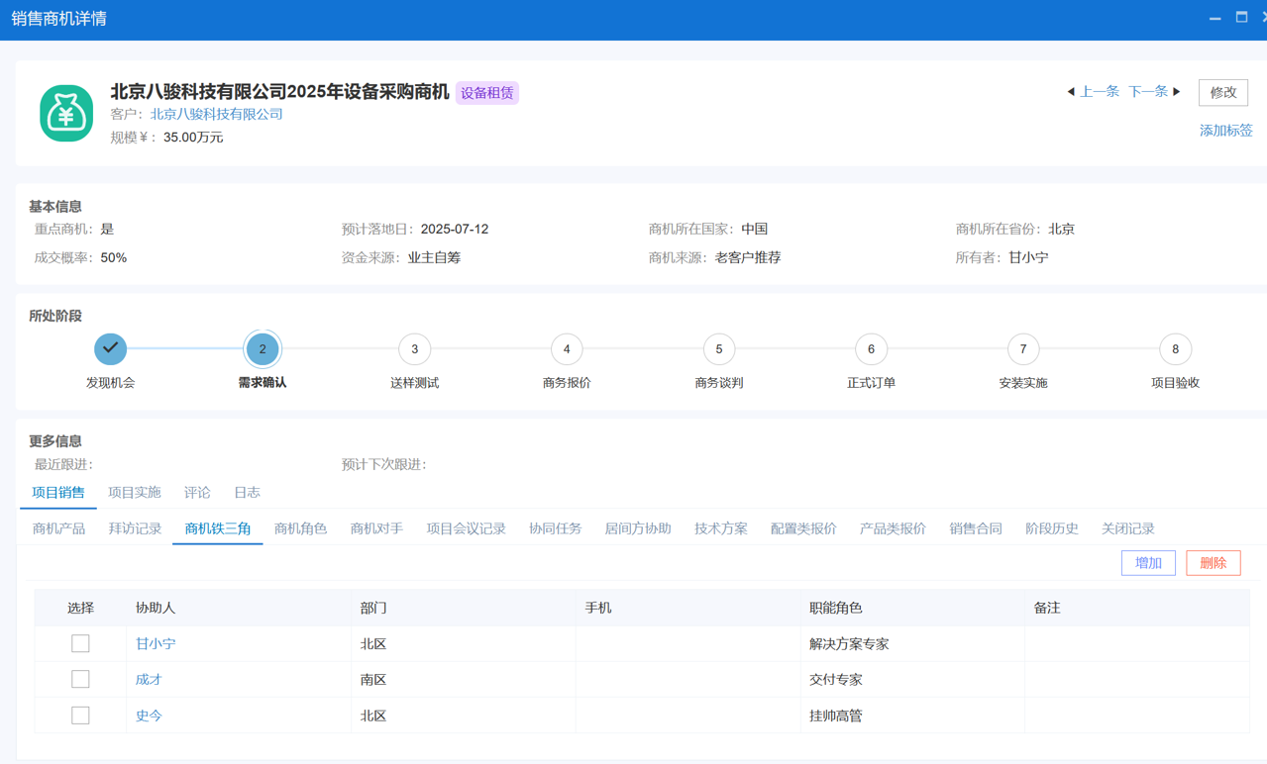The width and height of the screenshot is (1267, 764).
Task: Click the previous record arrow beside 上一条
Action: 1070,91
